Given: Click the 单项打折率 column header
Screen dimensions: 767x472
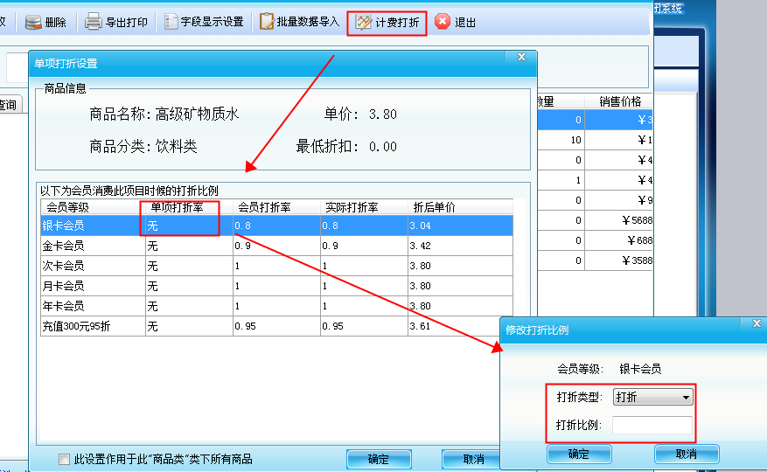Looking at the screenshot, I should [x=189, y=207].
